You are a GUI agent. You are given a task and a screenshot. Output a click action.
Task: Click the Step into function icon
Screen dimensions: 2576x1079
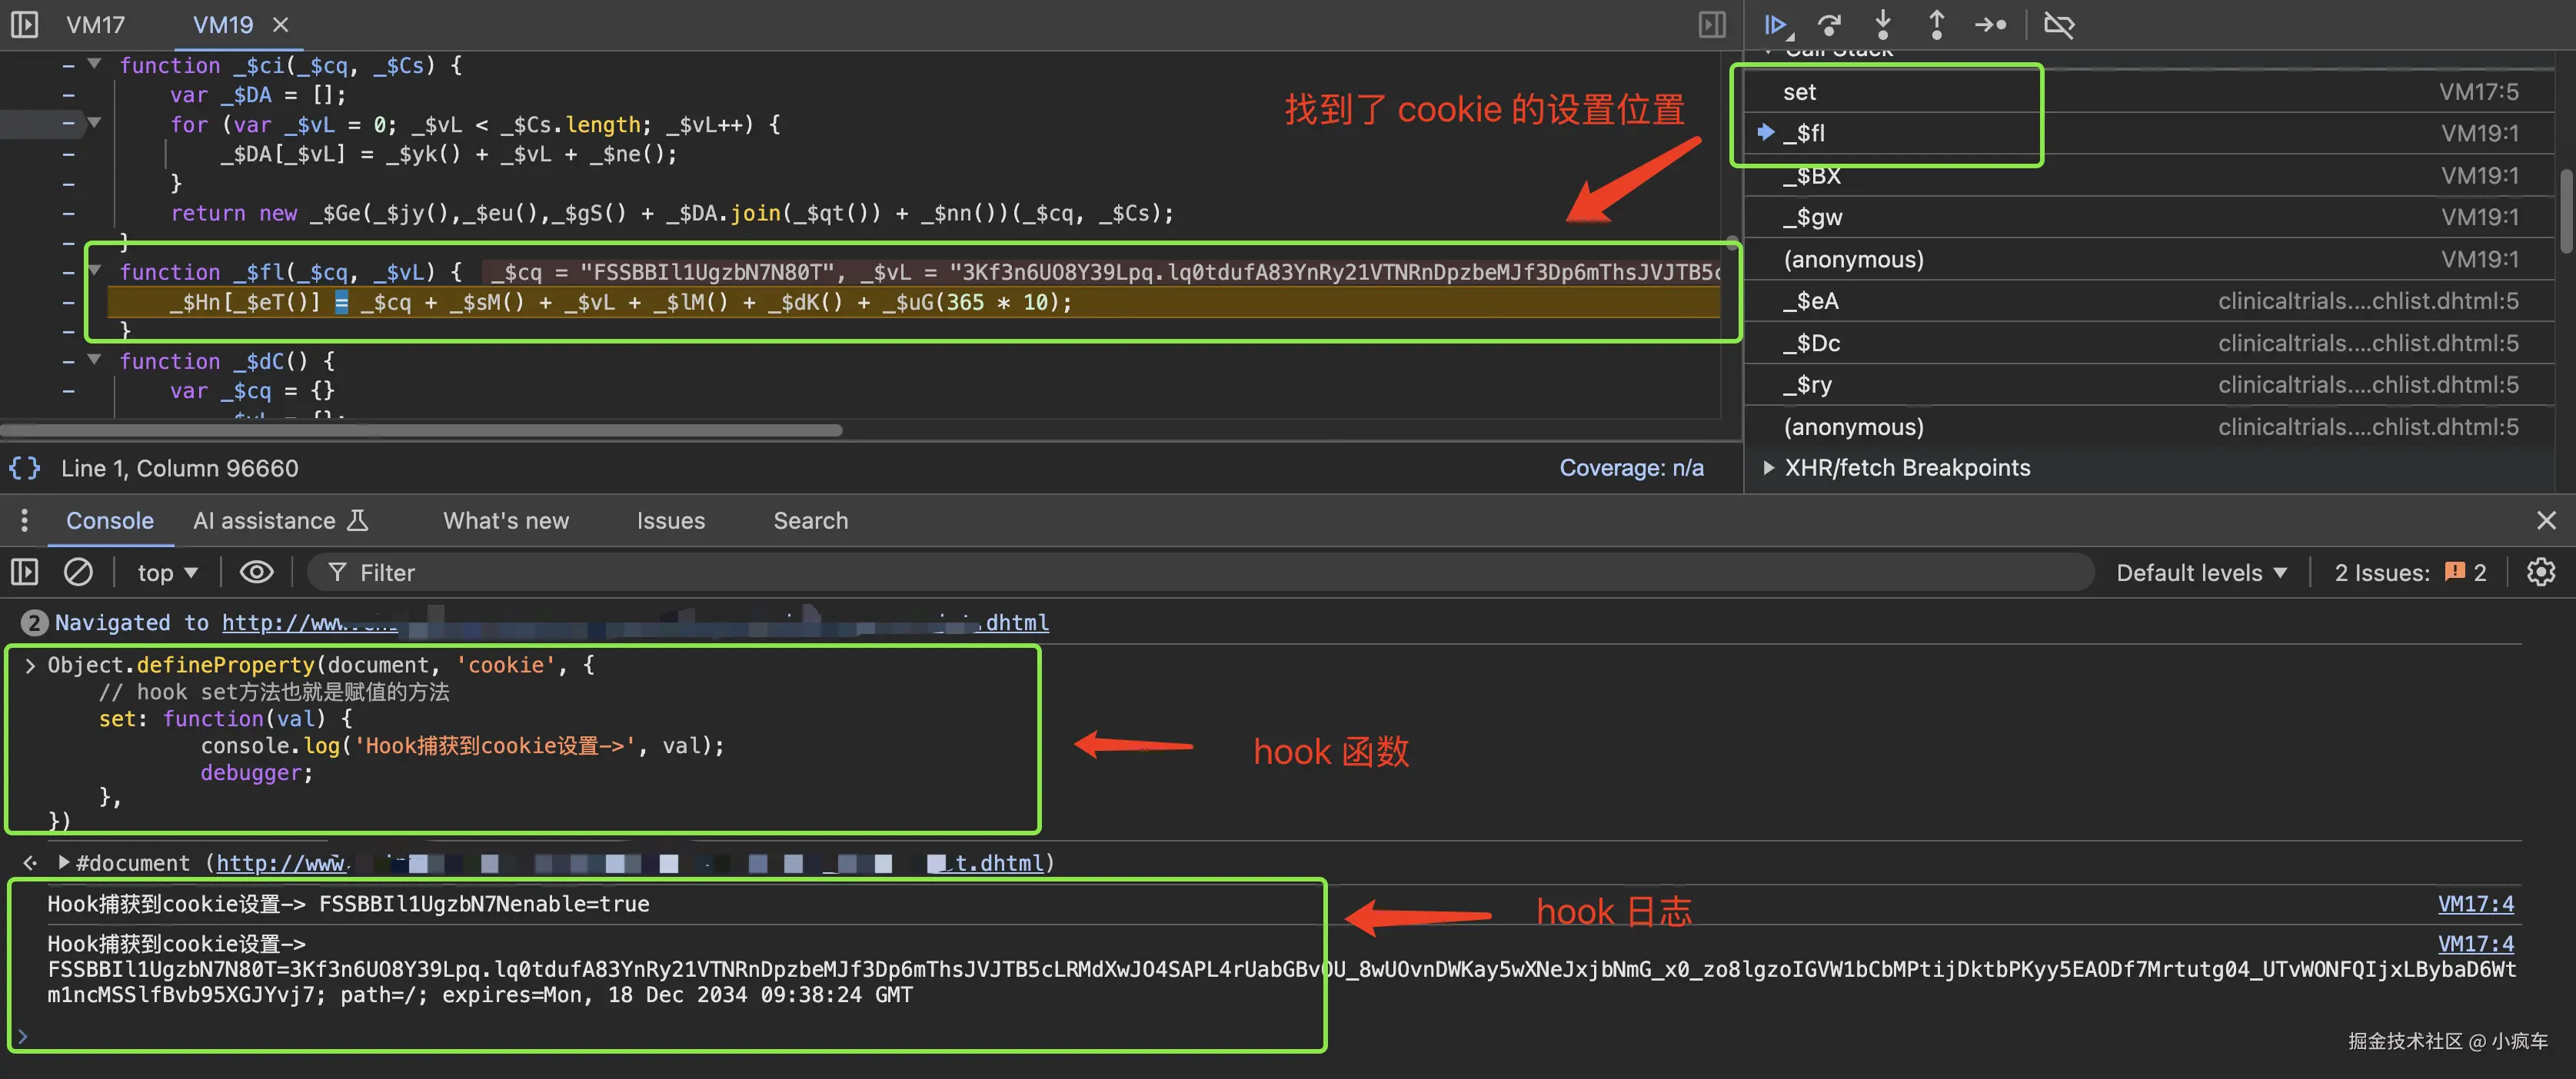[x=1883, y=24]
